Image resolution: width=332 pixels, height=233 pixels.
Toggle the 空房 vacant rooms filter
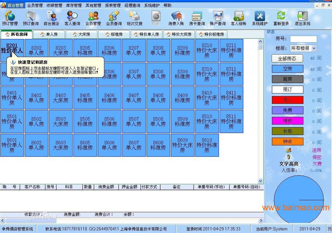[x=287, y=68]
